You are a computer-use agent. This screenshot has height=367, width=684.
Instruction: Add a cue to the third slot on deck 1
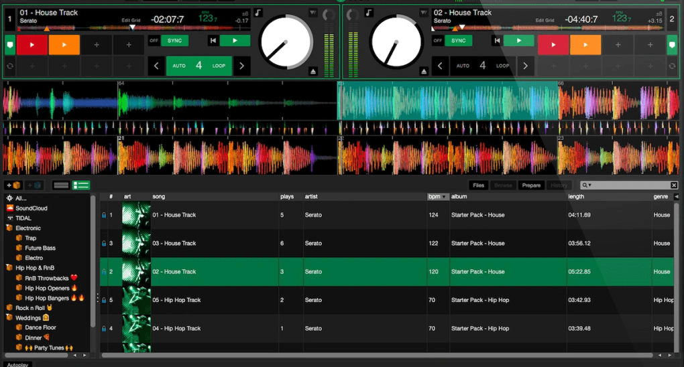(97, 45)
